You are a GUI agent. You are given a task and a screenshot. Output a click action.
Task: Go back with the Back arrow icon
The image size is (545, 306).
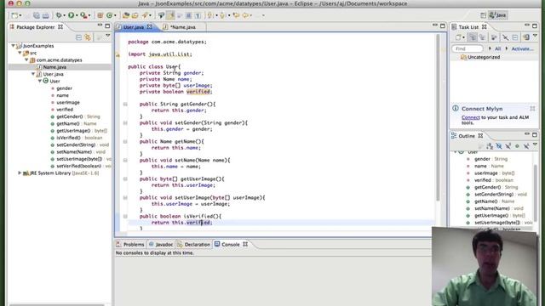pyautogui.click(x=245, y=15)
